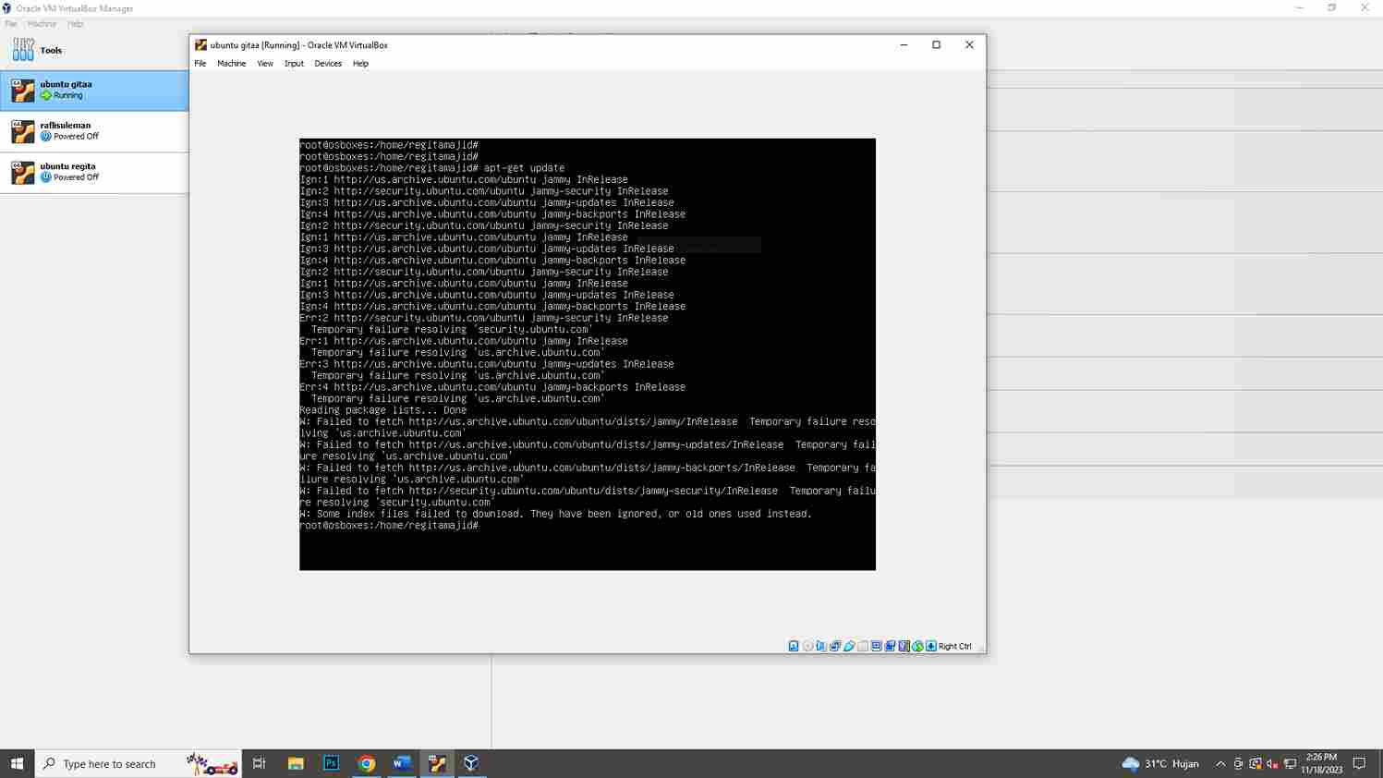Click the Tools wrench icon in sidebar
Image resolution: width=1383 pixels, height=778 pixels.
click(x=23, y=50)
